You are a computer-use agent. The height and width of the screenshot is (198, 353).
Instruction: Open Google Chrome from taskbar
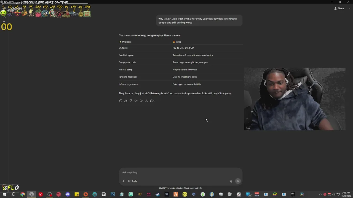tap(23, 194)
